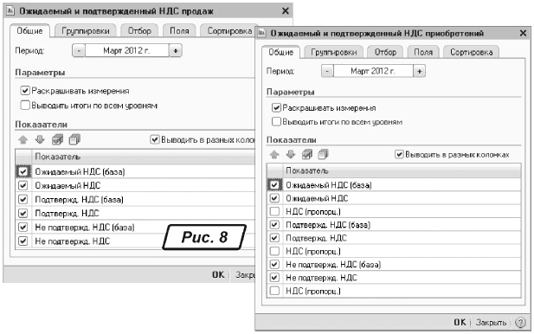Move indicator down in sales VAT window
Screen dimensions: 534x334
coord(40,139)
